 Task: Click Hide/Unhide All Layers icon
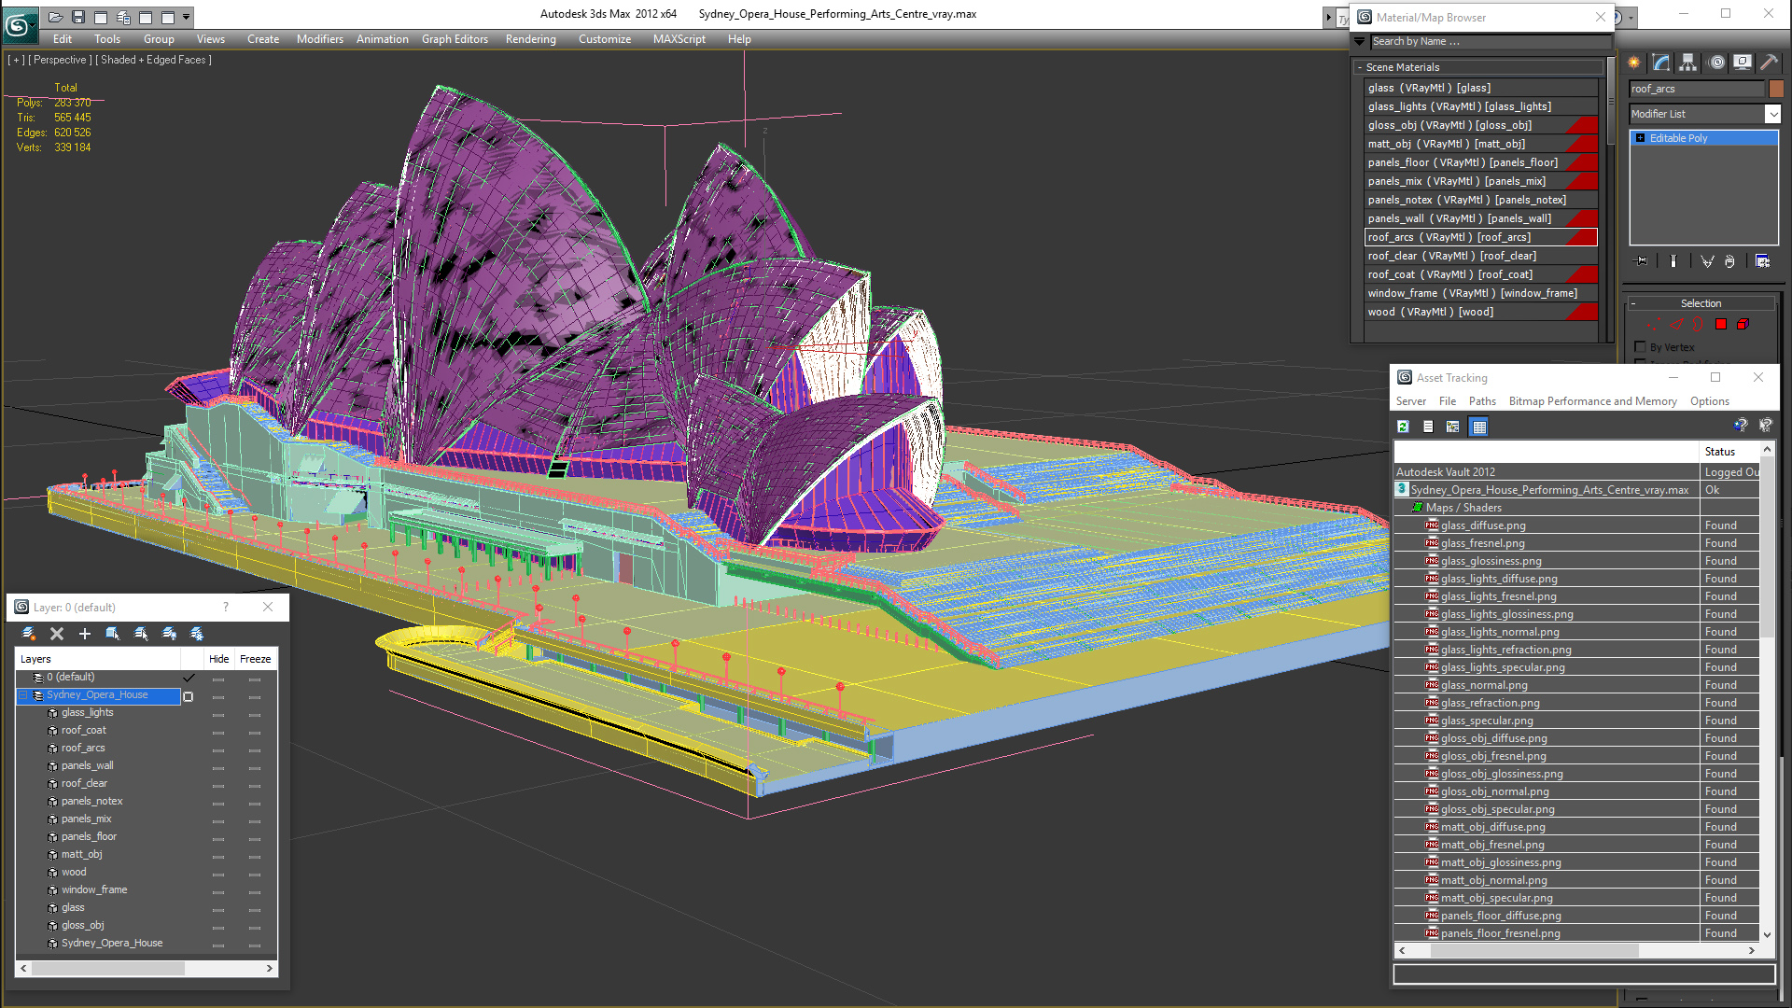coord(169,634)
